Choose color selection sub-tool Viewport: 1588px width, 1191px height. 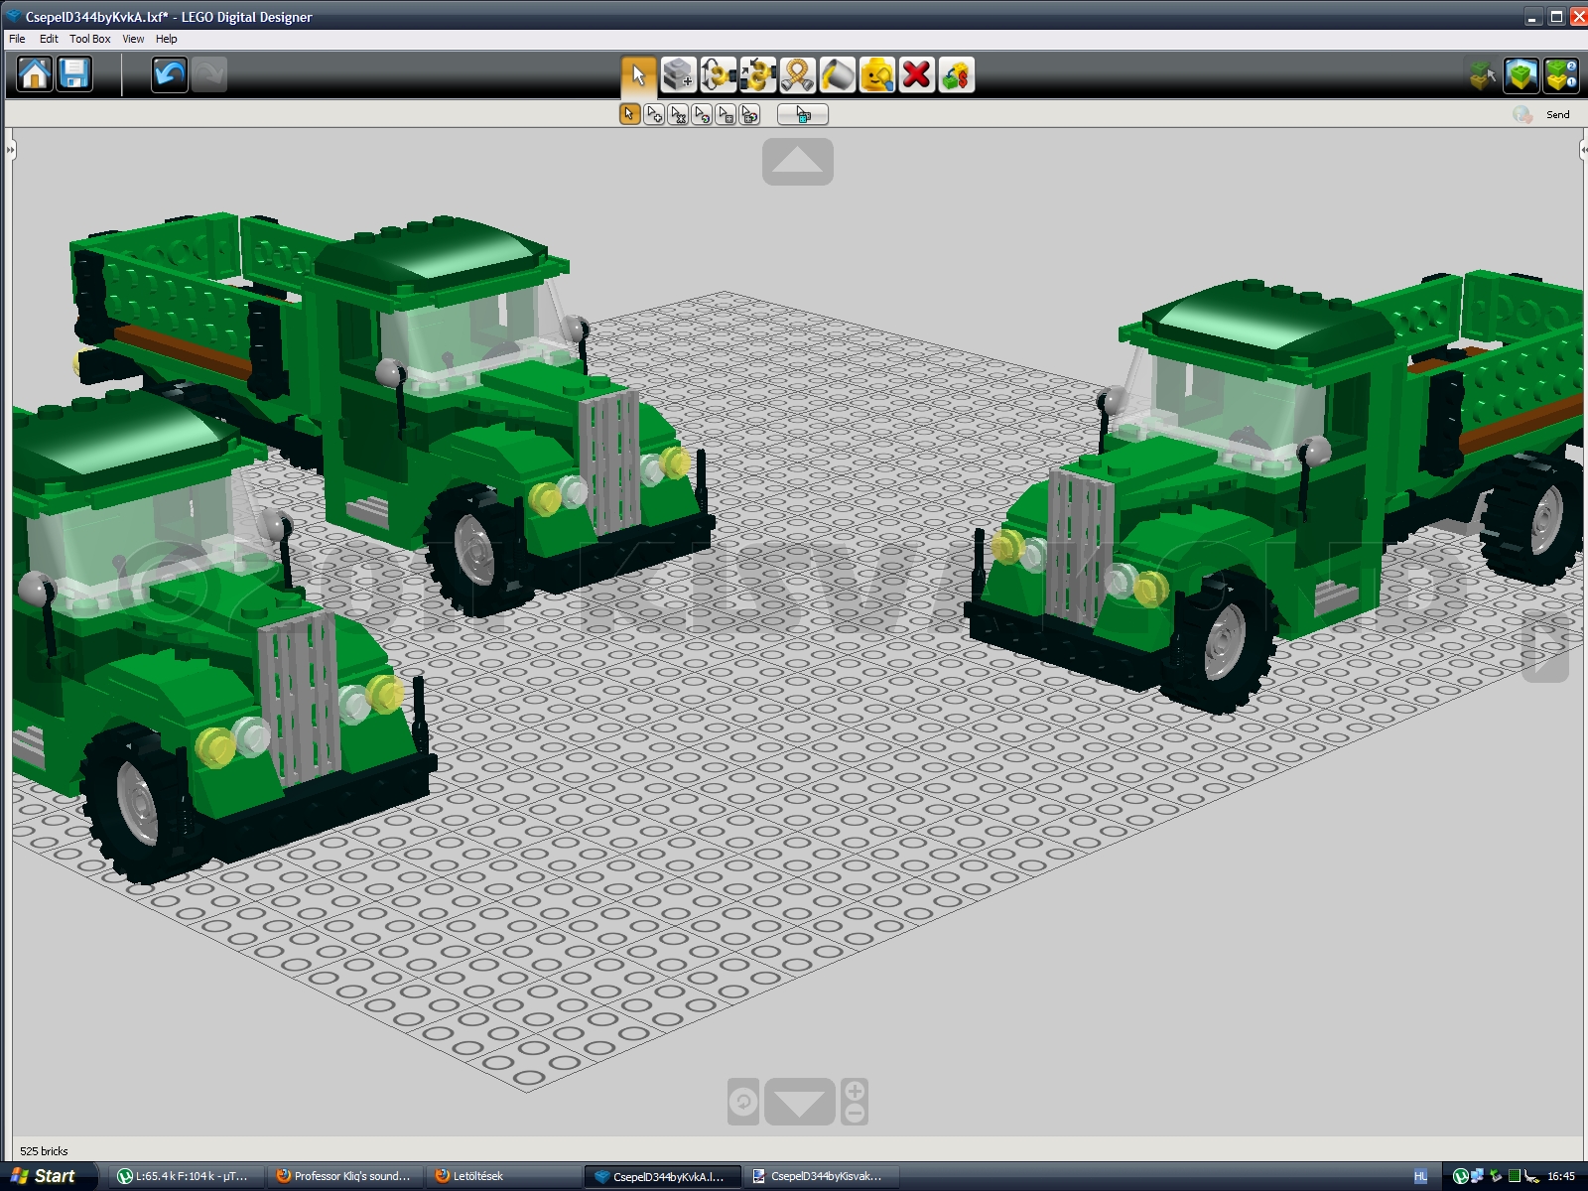pos(702,114)
